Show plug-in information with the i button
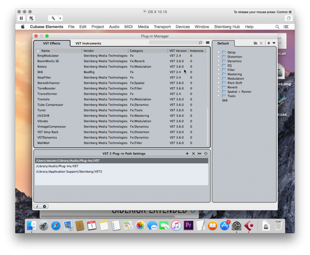310x255 pixels. (x=37, y=206)
